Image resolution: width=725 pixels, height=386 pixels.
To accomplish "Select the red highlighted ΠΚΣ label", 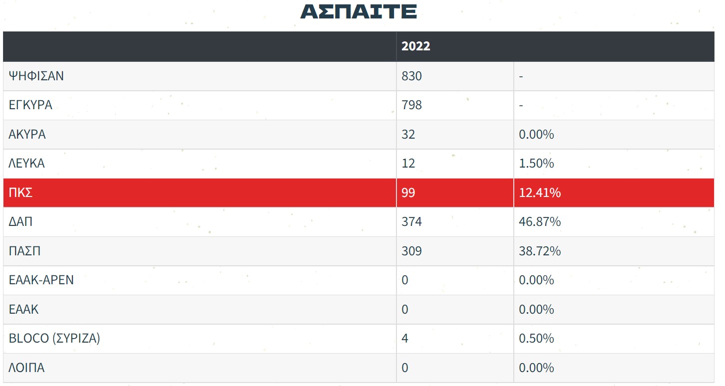I will coord(20,193).
